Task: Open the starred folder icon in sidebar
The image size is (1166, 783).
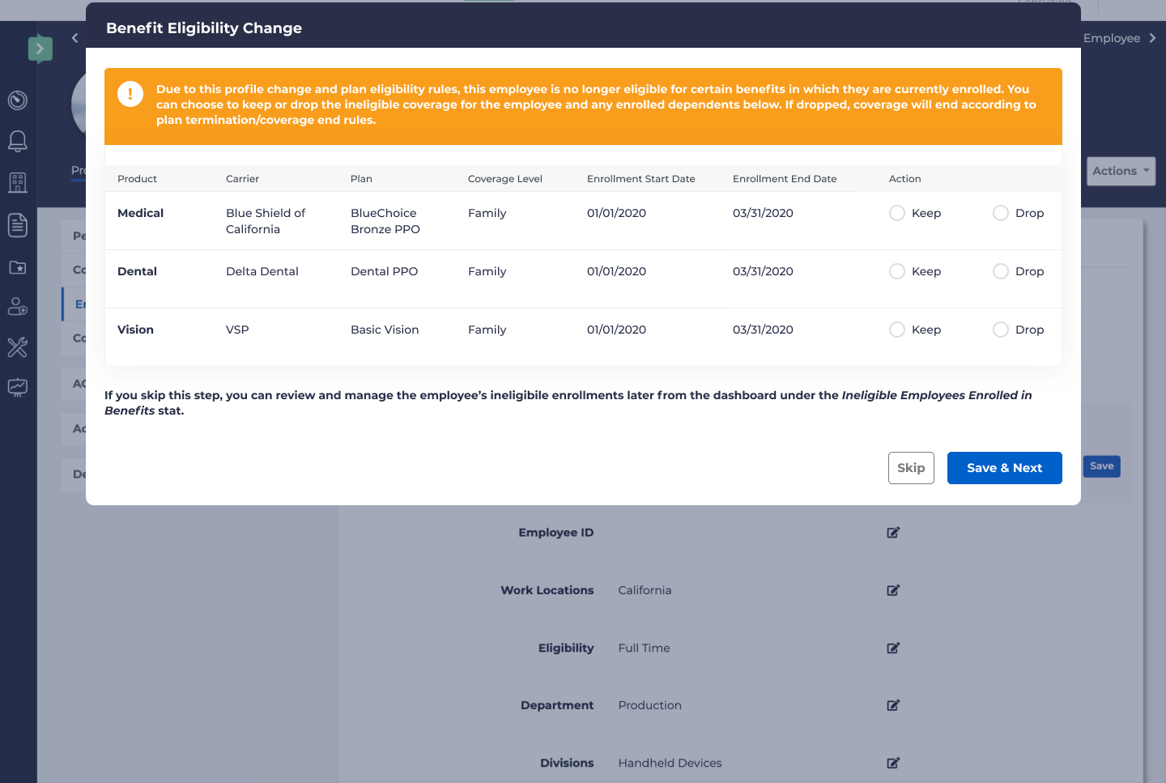Action: pyautogui.click(x=18, y=267)
